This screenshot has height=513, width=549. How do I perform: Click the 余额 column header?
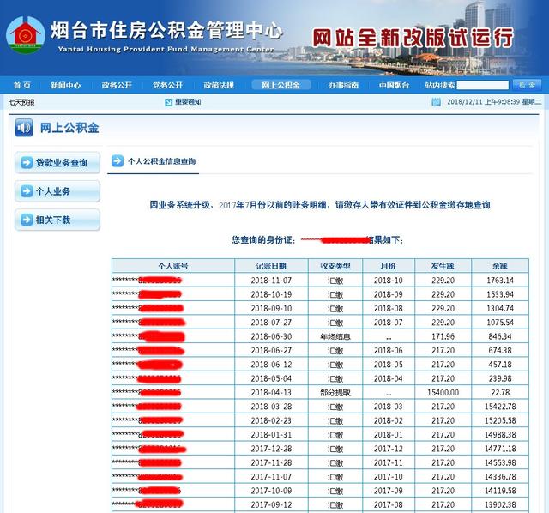click(x=500, y=266)
